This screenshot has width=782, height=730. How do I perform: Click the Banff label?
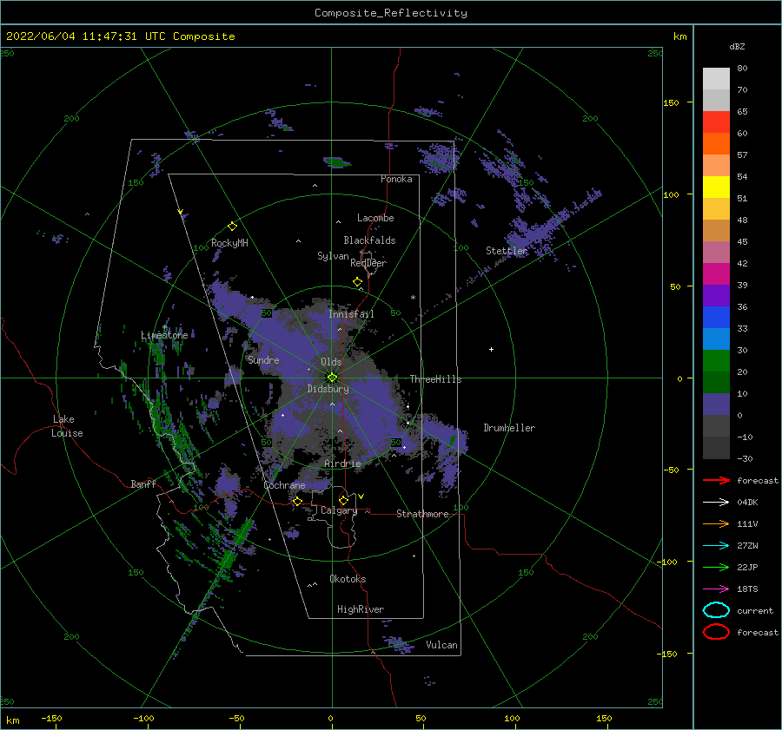click(x=143, y=483)
